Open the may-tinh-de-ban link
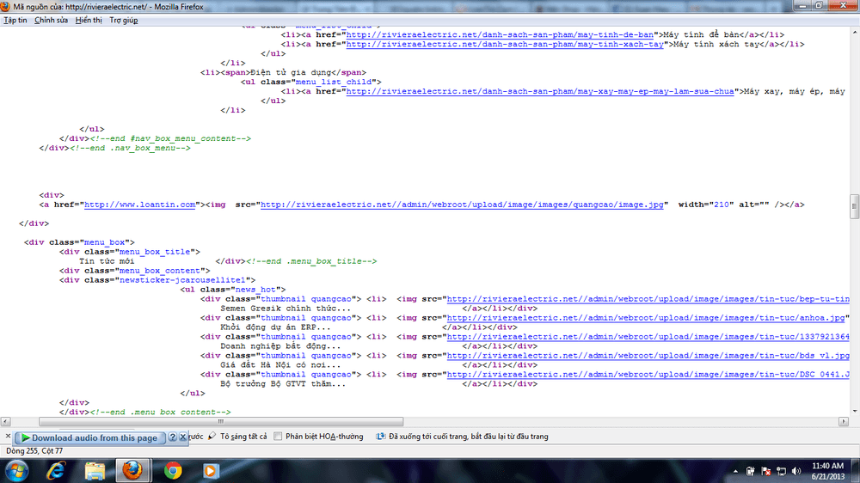This screenshot has height=483, width=860. (x=500, y=34)
